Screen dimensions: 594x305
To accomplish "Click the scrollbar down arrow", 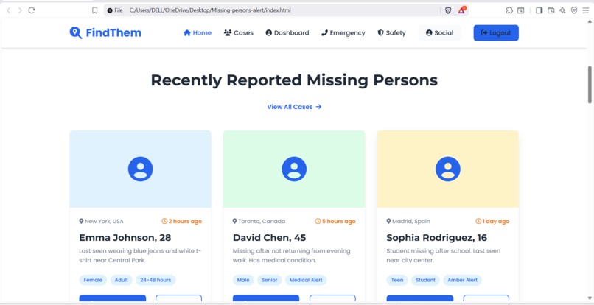I will click(590, 298).
